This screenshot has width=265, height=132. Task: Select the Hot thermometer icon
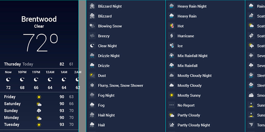tap(172, 26)
